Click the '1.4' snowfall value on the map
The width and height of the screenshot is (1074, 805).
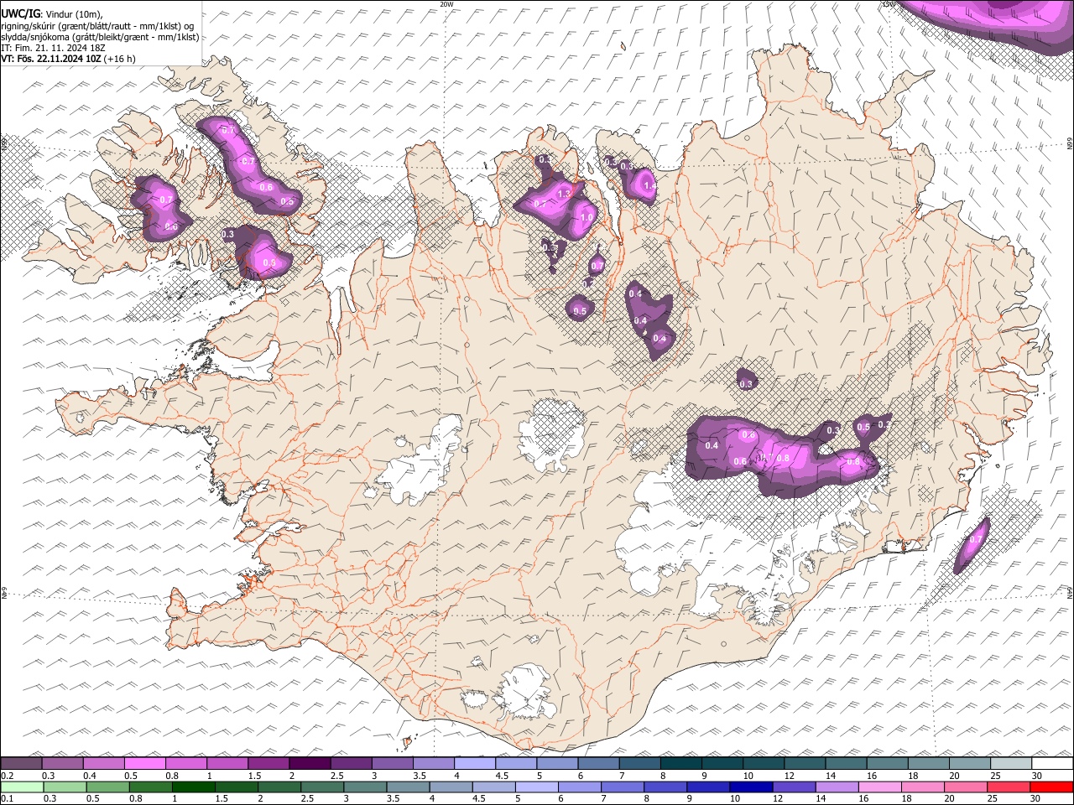649,185
